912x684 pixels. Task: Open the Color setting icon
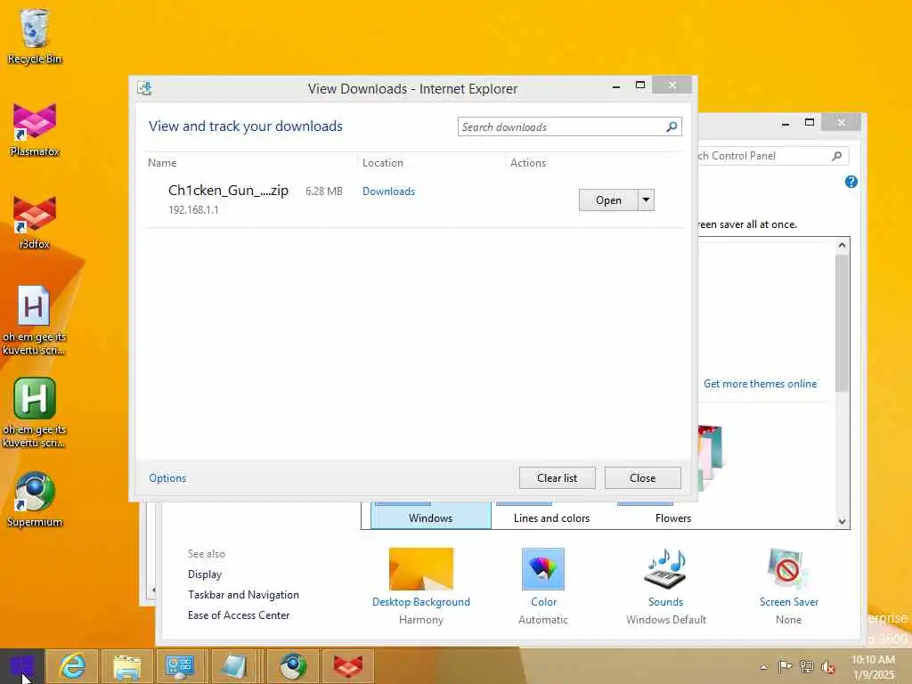(x=542, y=569)
